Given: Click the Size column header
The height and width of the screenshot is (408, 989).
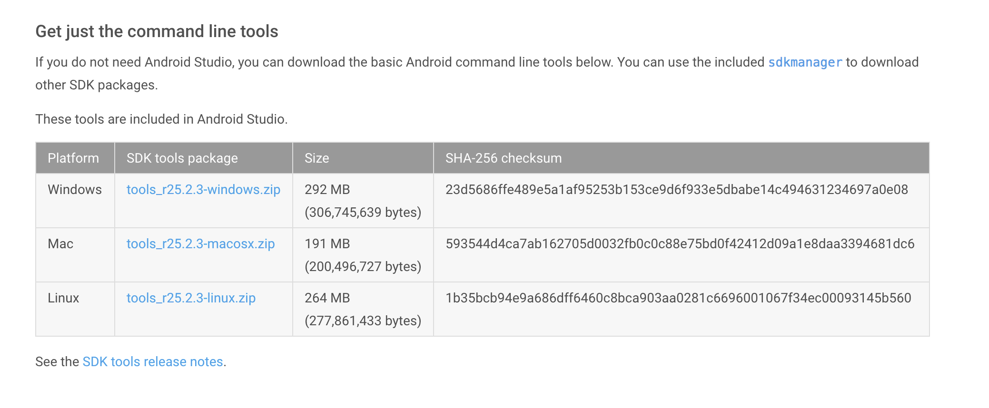Looking at the screenshot, I should [316, 158].
